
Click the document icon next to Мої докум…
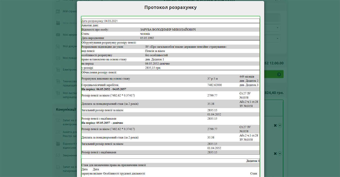point(58,46)
